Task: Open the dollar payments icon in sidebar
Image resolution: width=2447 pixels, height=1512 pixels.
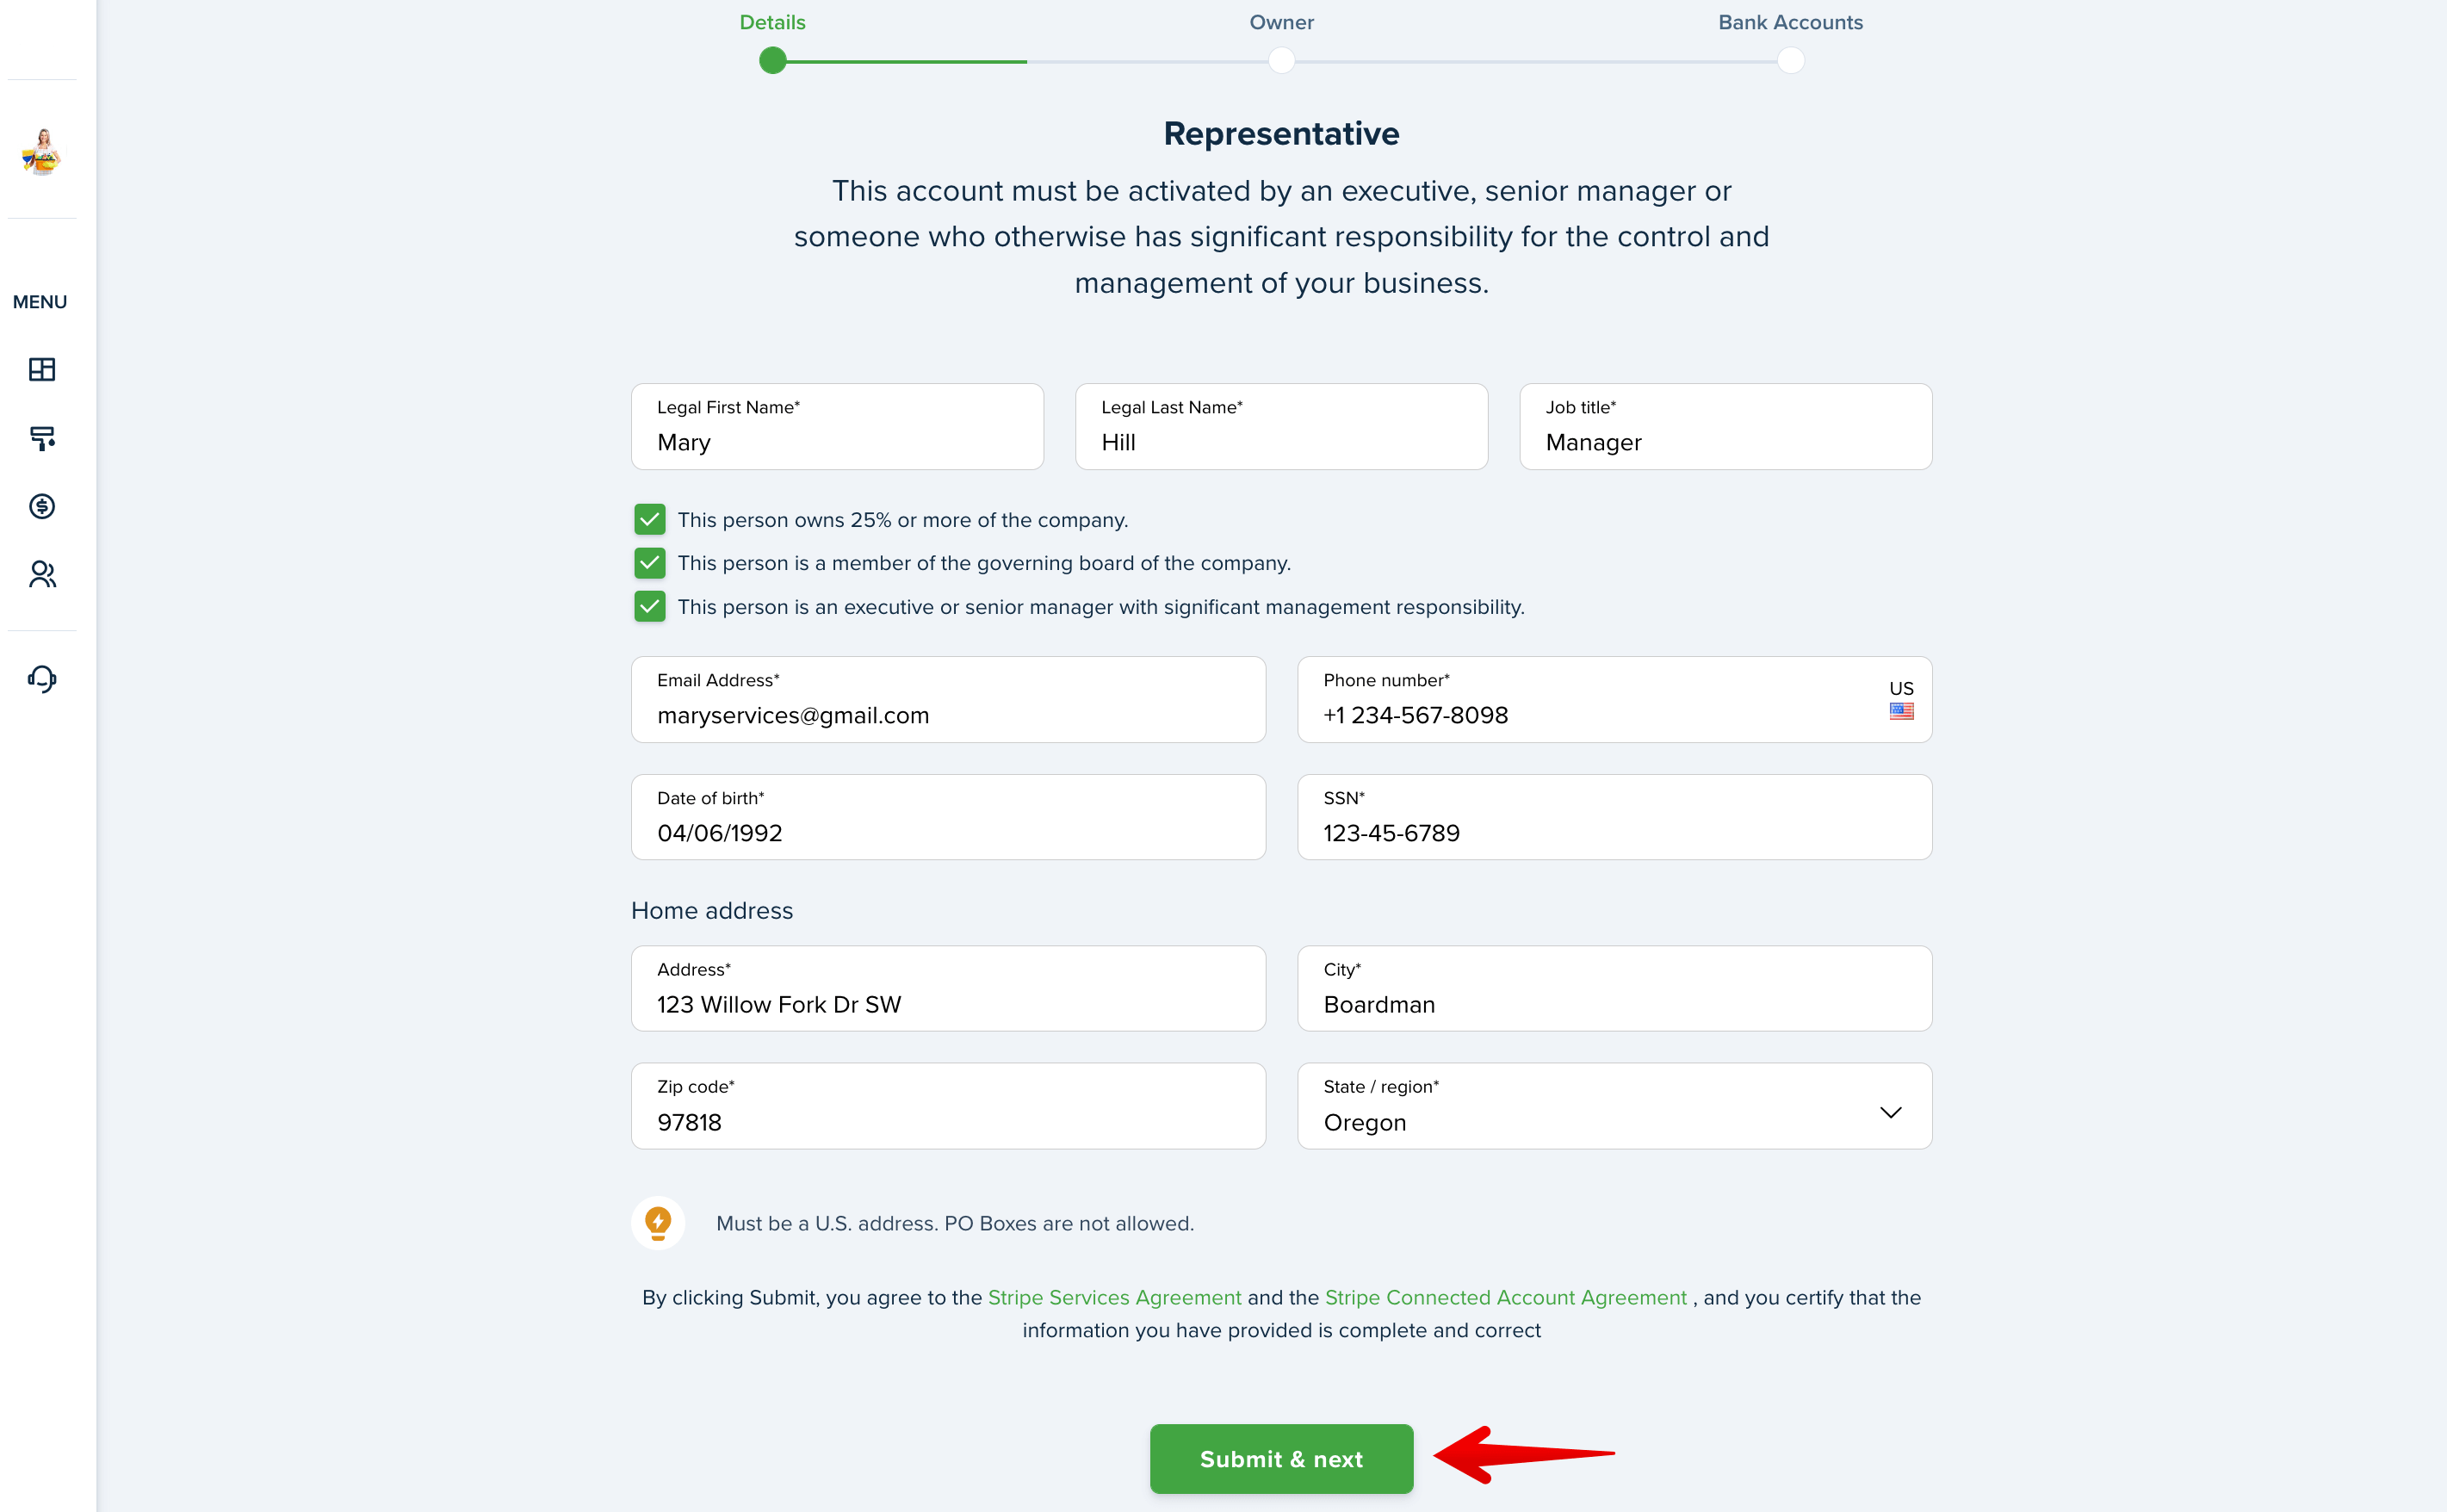Action: [x=42, y=506]
